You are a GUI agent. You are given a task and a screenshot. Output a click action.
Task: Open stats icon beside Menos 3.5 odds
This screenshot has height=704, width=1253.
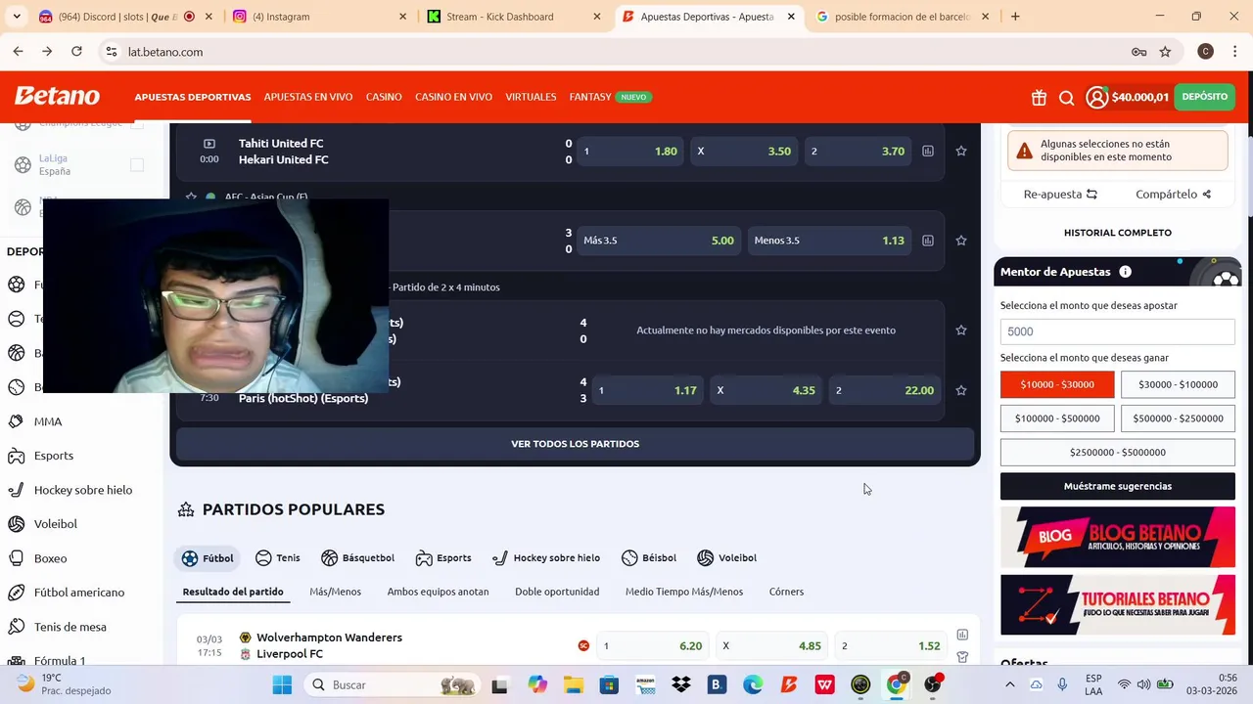[x=928, y=240]
